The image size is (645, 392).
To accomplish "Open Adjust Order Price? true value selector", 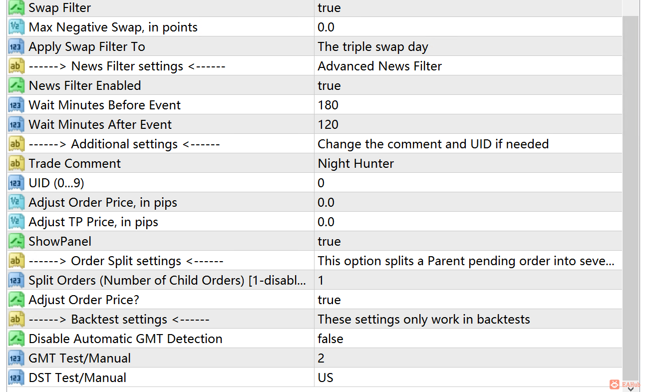I will pos(468,300).
